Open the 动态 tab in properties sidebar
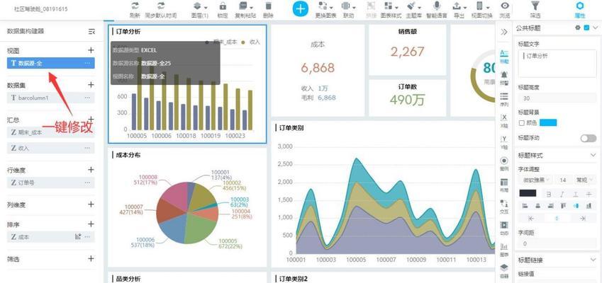This screenshot has height=283, width=602. click(504, 228)
